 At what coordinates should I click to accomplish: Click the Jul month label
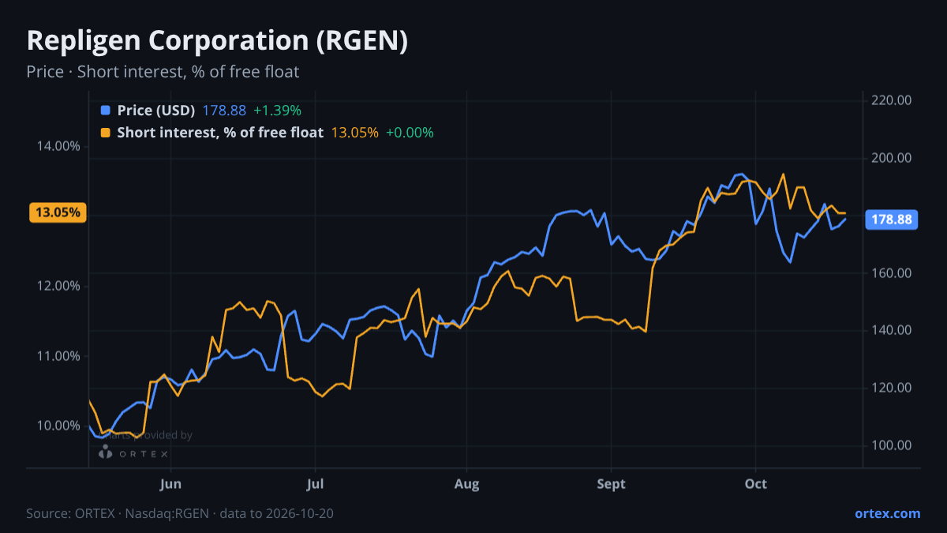(315, 484)
